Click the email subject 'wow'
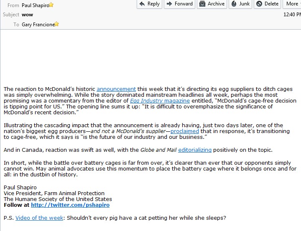 pos(28,15)
